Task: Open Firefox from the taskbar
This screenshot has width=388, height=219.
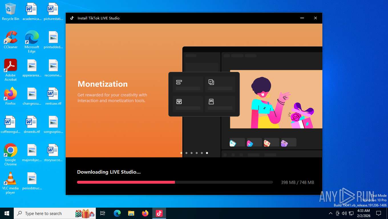Action: click(x=145, y=213)
